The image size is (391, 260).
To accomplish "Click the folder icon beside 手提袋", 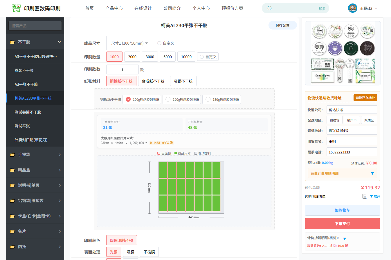I will point(12,155).
